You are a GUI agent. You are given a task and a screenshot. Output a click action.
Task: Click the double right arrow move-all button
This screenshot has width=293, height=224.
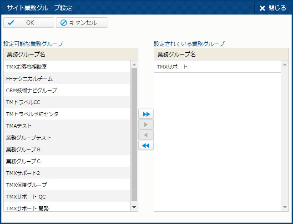tap(146, 114)
